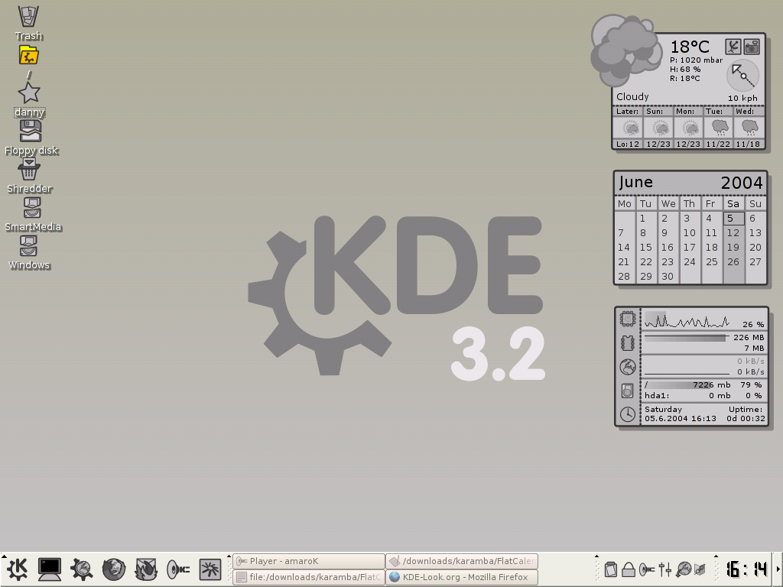Click the '2004' year in calendar
783x587 pixels.
coord(742,183)
